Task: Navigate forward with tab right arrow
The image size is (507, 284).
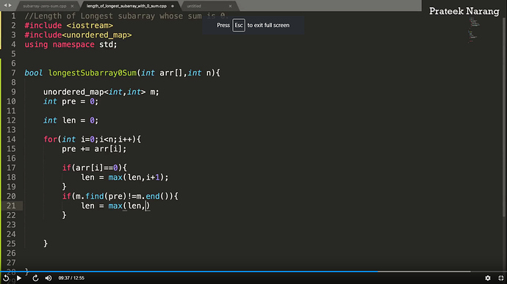Action: click(x=10, y=5)
